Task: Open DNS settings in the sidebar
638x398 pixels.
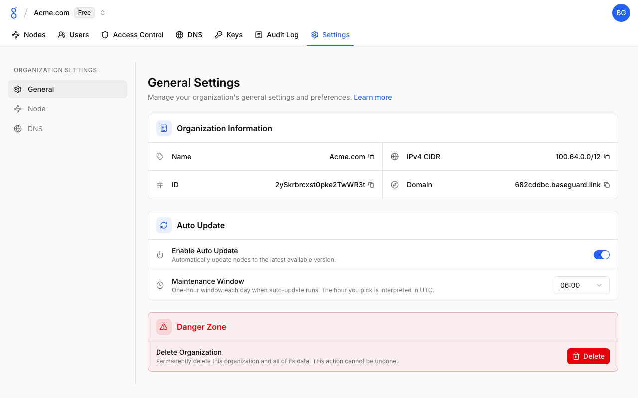Action: (x=67, y=129)
